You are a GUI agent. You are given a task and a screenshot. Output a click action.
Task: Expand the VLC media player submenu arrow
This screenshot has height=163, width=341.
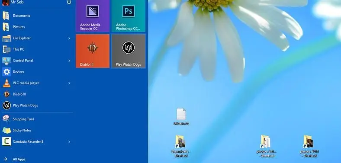click(x=69, y=83)
